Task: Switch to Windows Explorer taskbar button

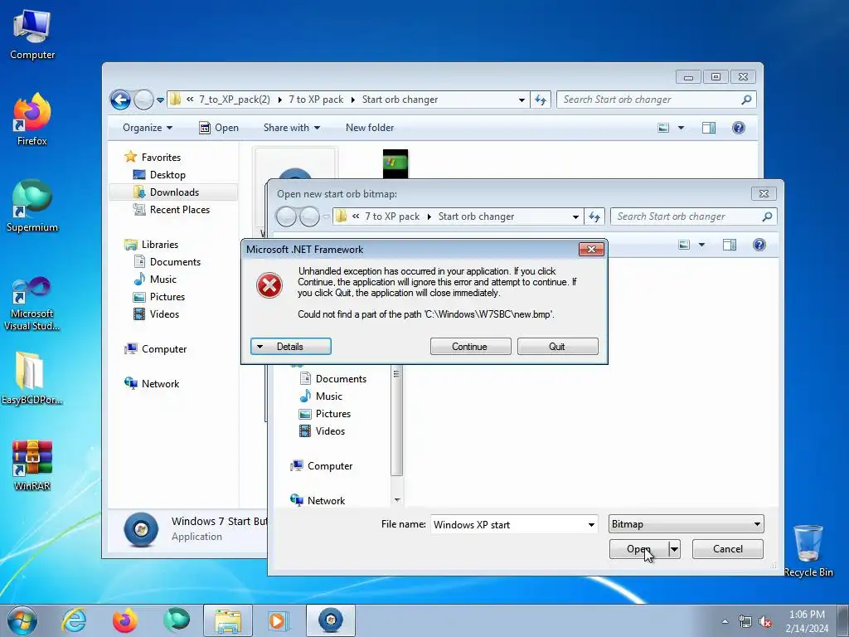Action: coord(228,620)
